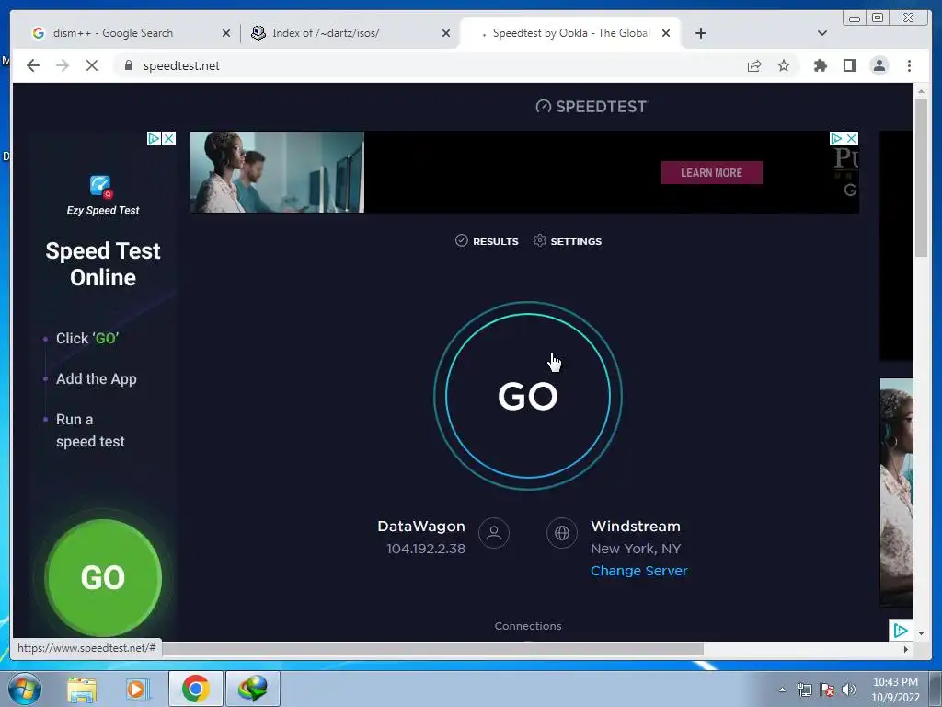
Task: Open the Windows Start menu
Action: pos(24,689)
